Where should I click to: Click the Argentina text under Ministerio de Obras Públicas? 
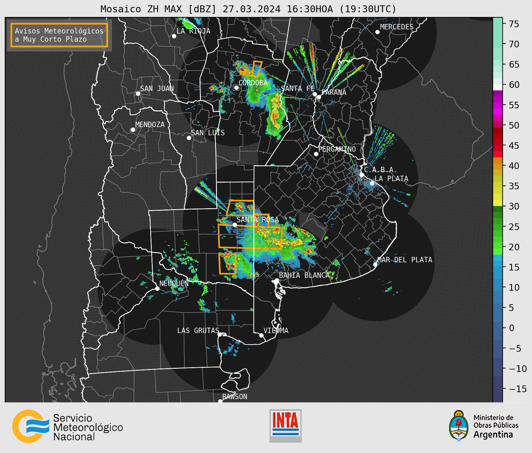tap(493, 435)
